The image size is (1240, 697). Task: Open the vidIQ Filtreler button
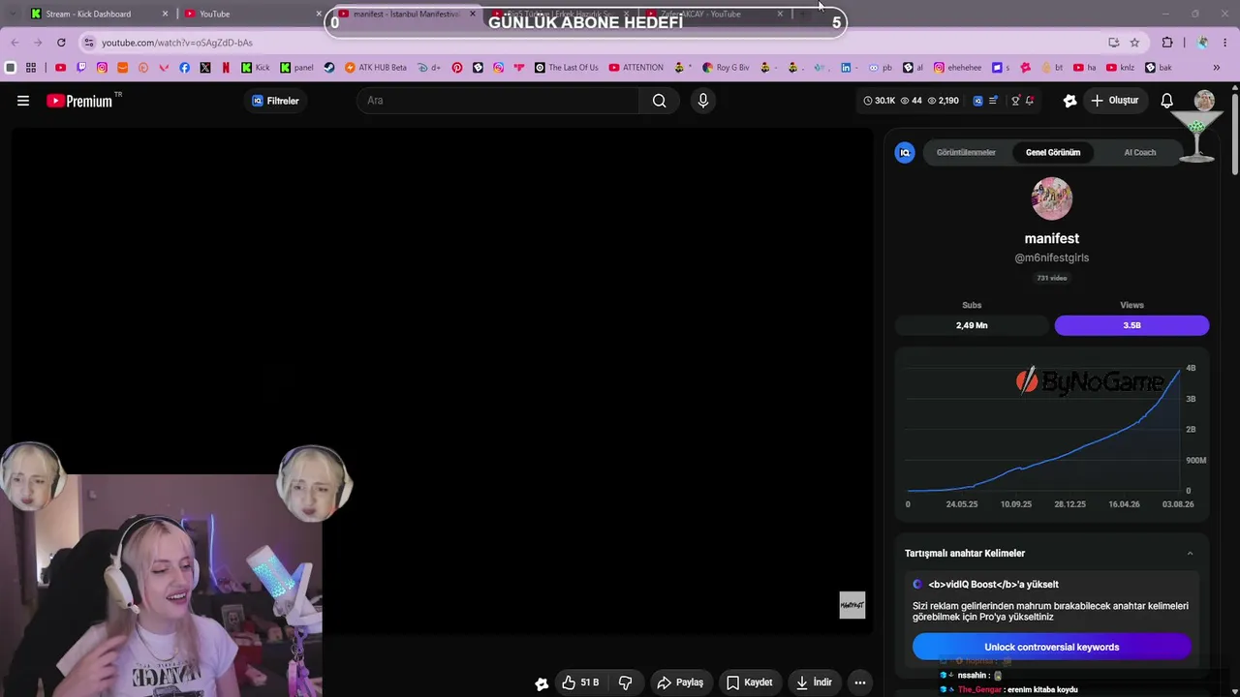click(x=275, y=101)
